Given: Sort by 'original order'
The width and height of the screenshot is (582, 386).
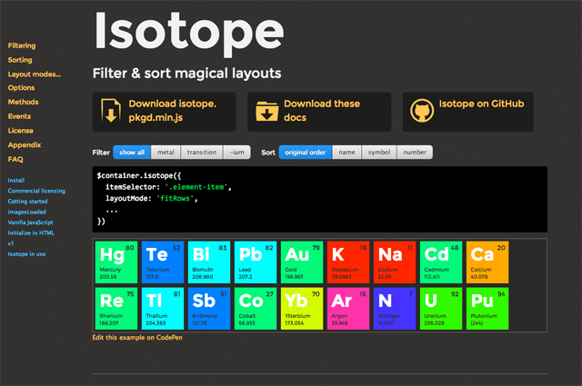Looking at the screenshot, I should (x=306, y=153).
